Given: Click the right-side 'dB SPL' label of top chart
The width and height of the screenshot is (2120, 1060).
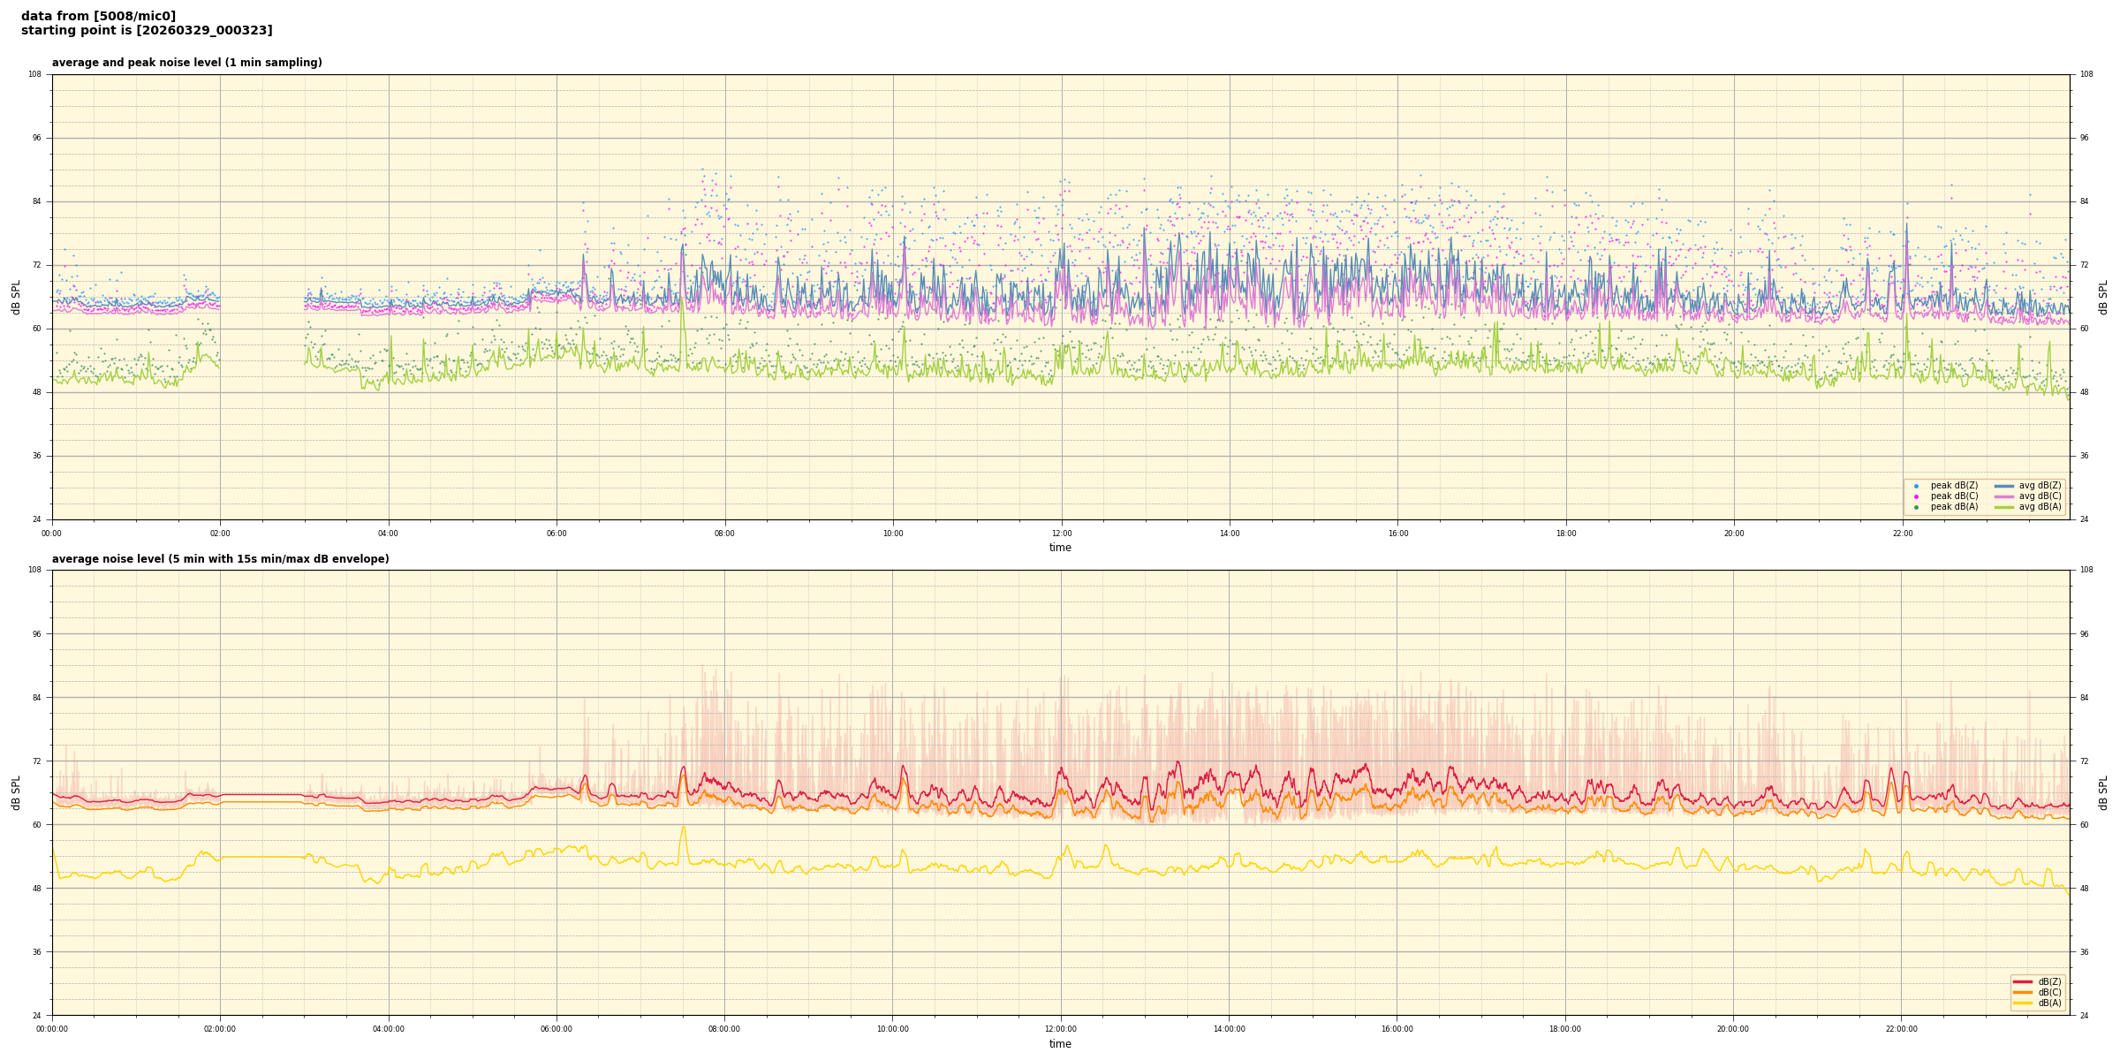Looking at the screenshot, I should 2103,297.
